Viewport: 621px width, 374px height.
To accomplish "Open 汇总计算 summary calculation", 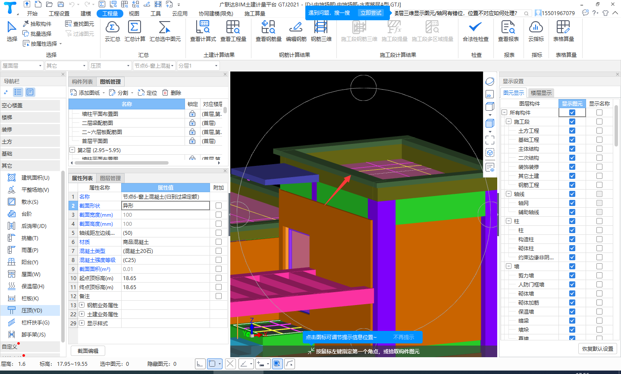I will point(135,31).
